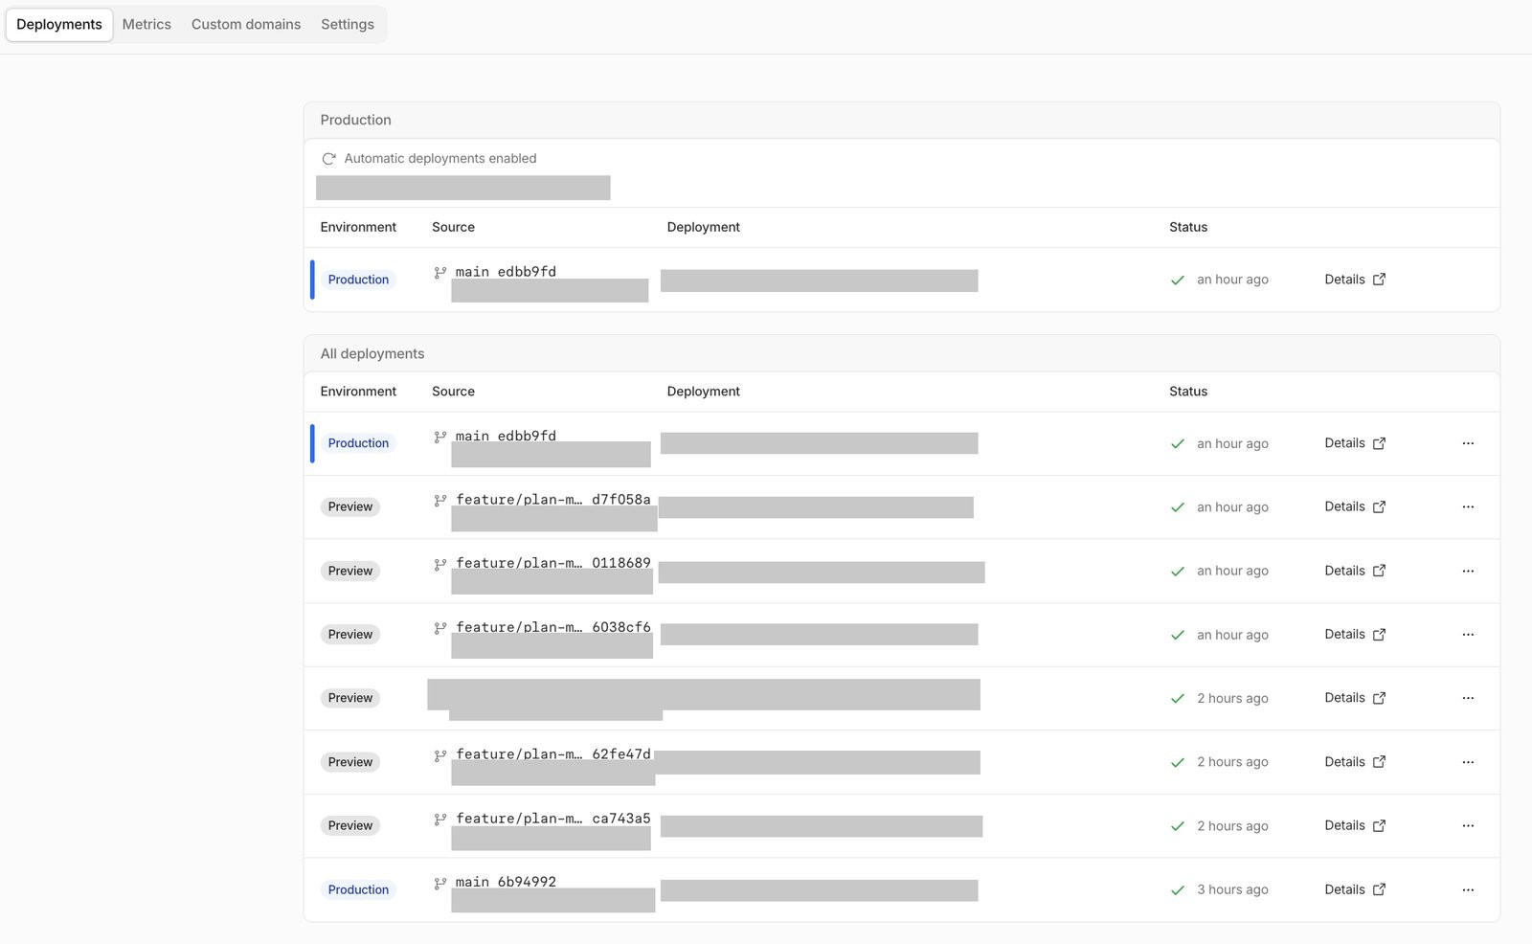The height and width of the screenshot is (944, 1532).
Task: Click the automatic deployments refresh icon
Action: tap(328, 159)
